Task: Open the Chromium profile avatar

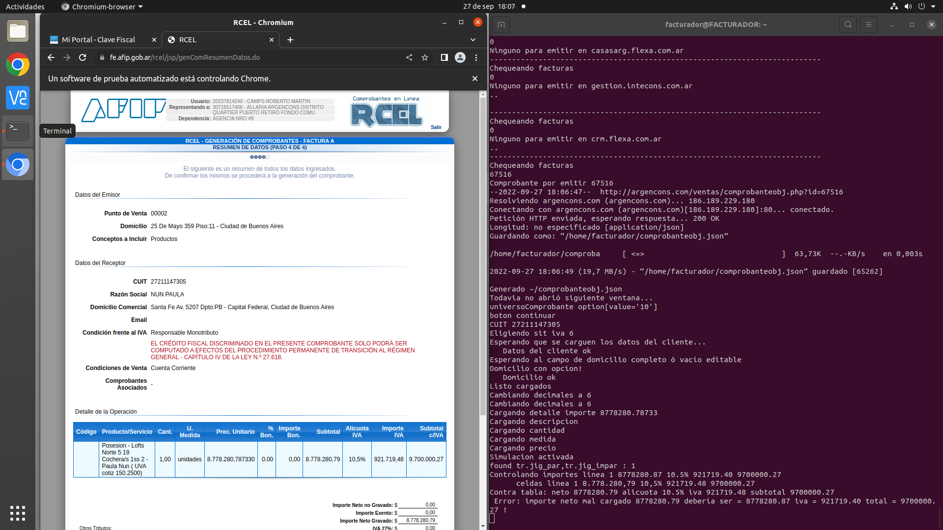Action: click(460, 57)
